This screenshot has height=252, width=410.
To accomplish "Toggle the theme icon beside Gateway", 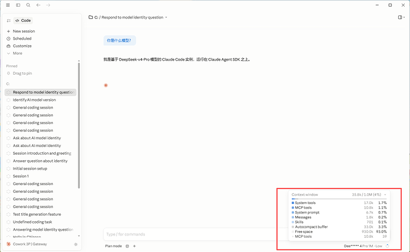I will 76,244.
